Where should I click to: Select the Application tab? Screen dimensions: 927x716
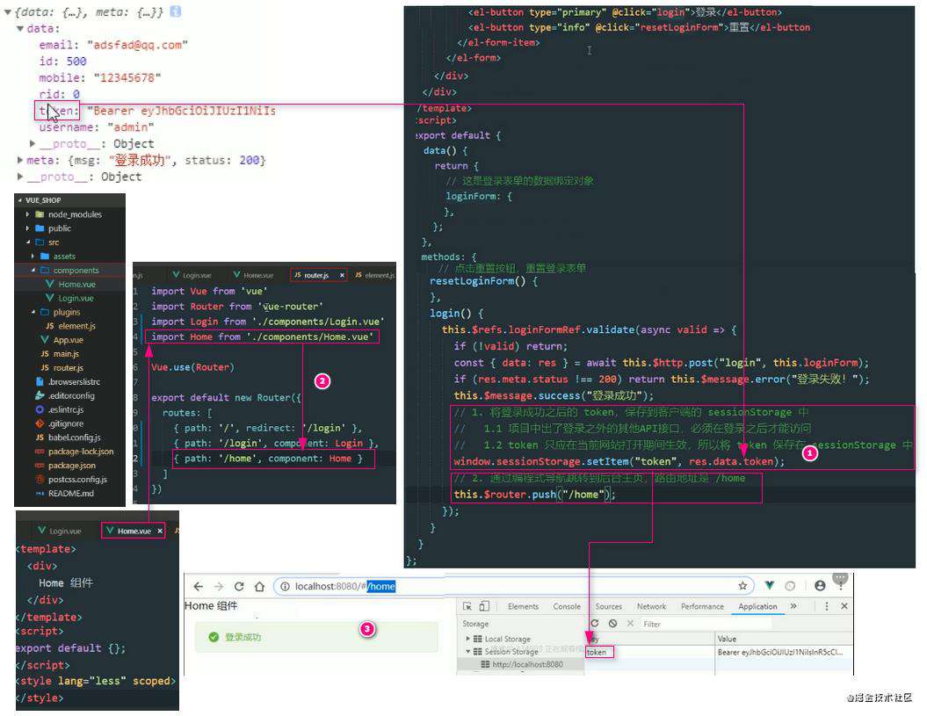click(757, 606)
